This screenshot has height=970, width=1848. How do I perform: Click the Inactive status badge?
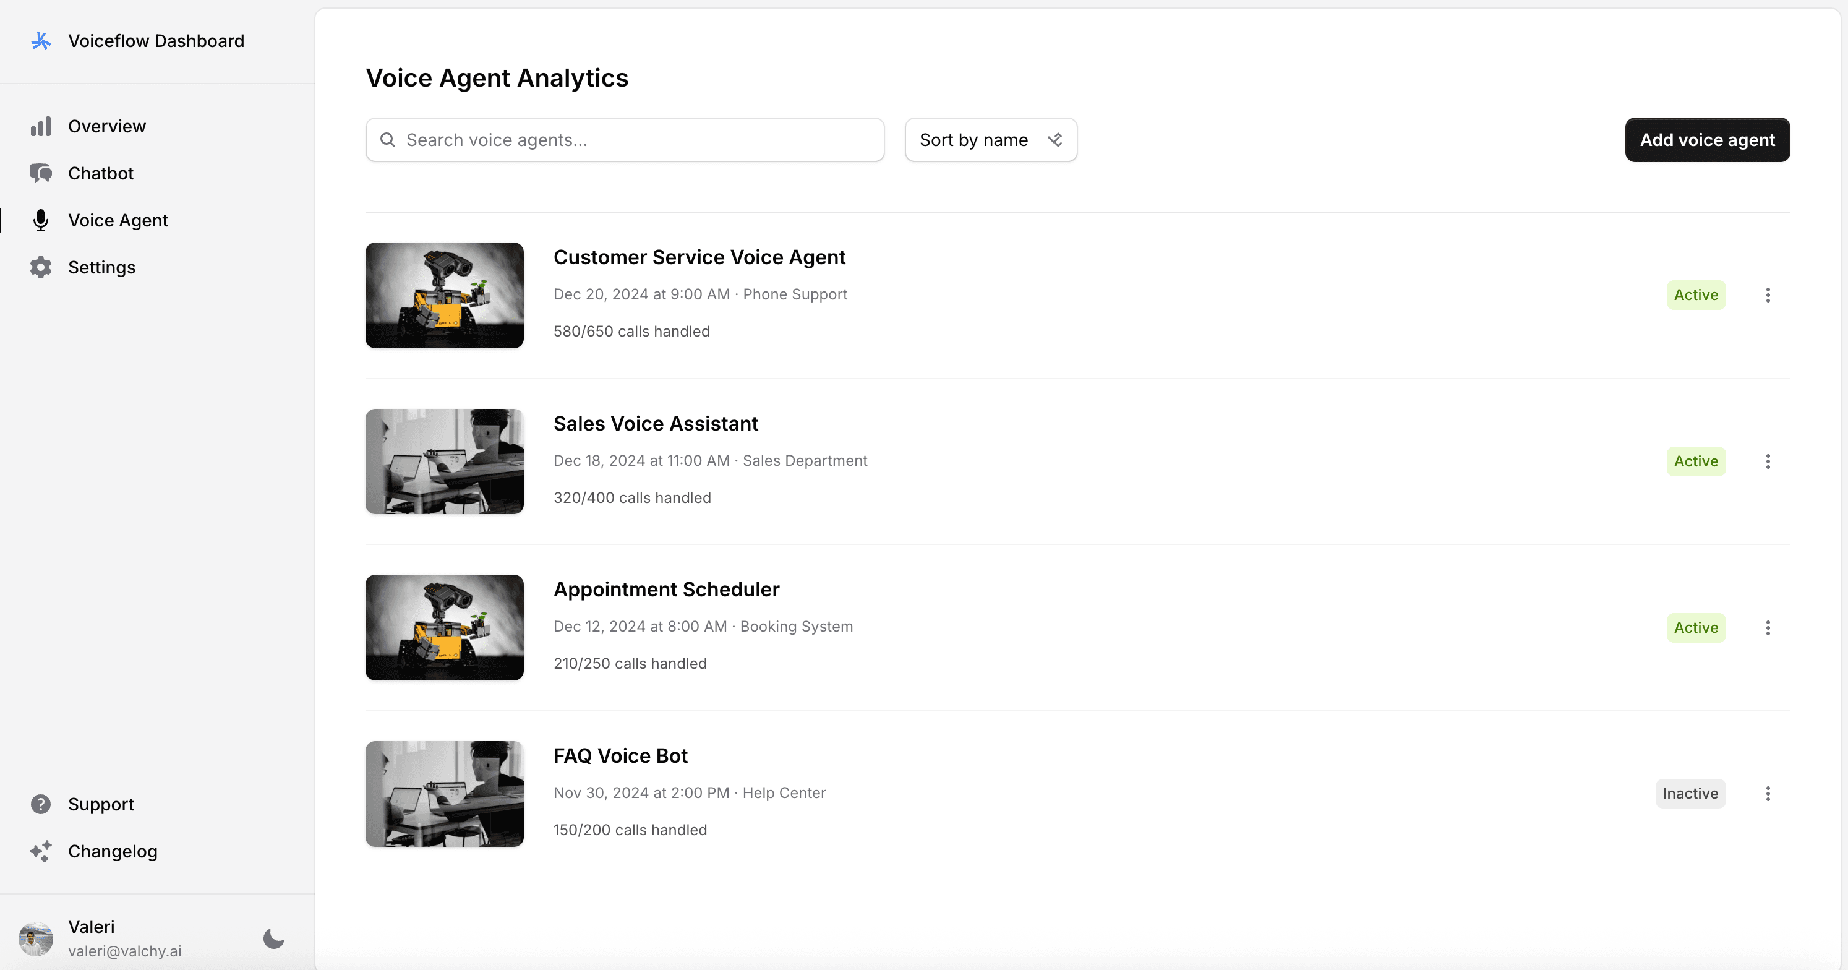pyautogui.click(x=1690, y=794)
